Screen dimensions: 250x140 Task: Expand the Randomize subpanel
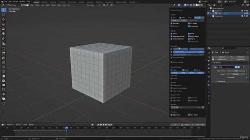tap(215, 81)
